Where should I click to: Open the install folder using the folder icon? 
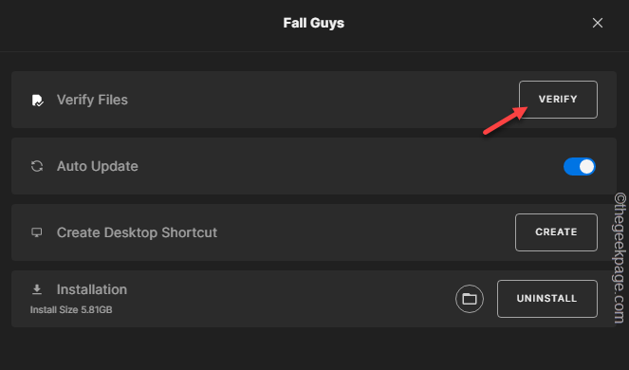click(470, 299)
